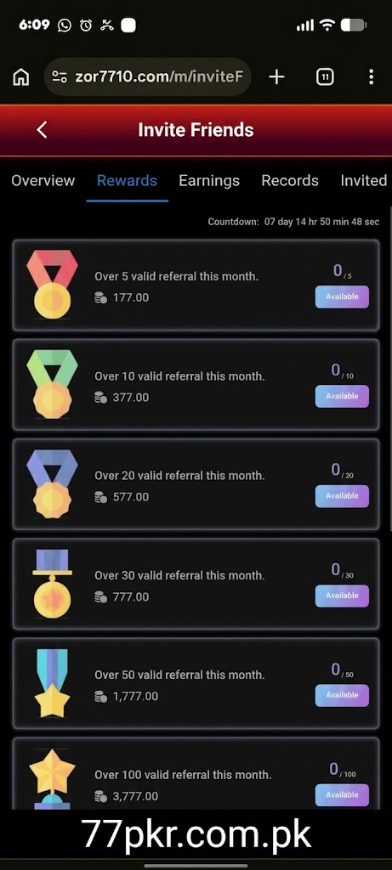This screenshot has width=392, height=870.
Task: Tap the 0/30 referral progress counter
Action: (342, 570)
